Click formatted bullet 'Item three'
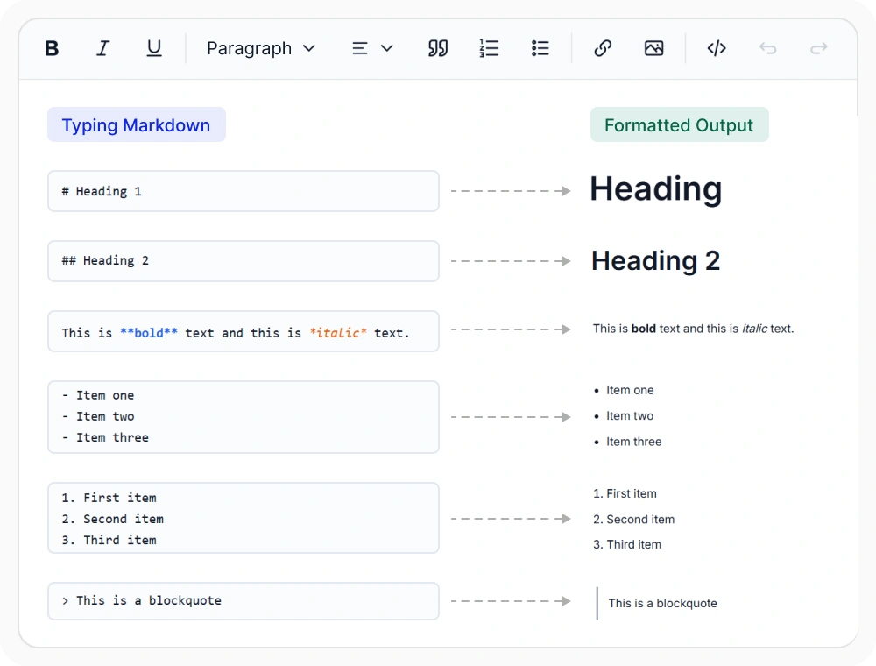 pos(628,442)
